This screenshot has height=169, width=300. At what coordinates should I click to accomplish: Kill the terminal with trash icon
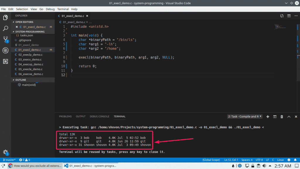tap(282, 116)
